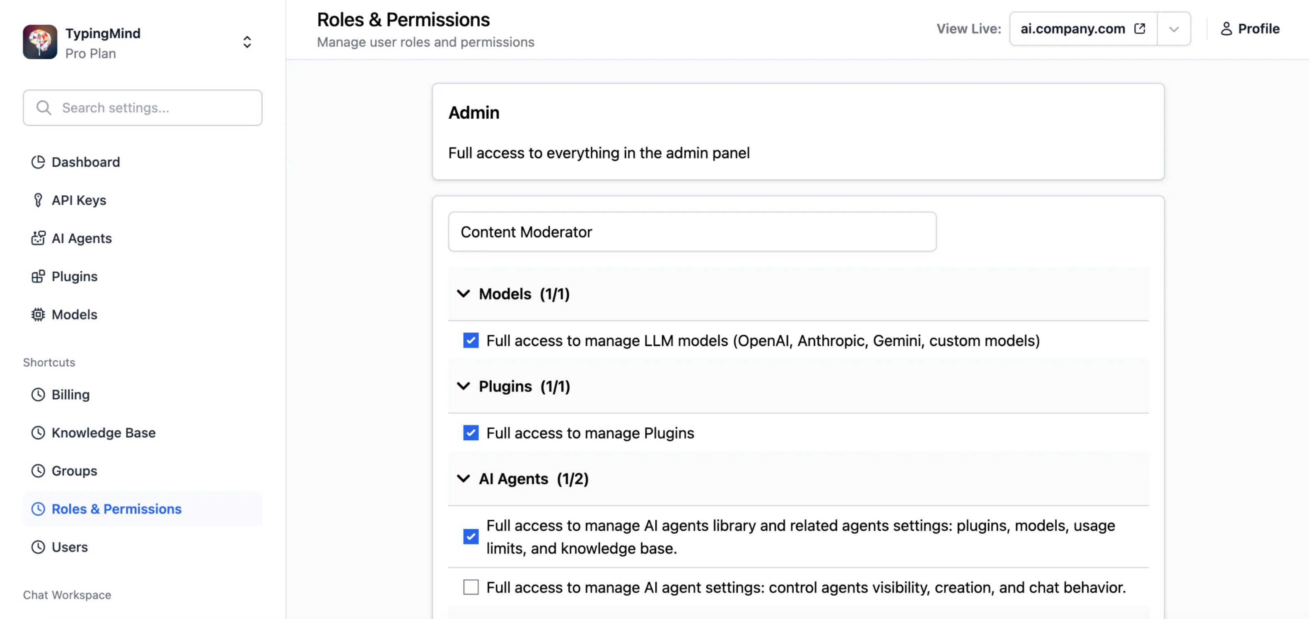This screenshot has width=1309, height=619.
Task: Collapse the Models (1/1) section
Action: pyautogui.click(x=464, y=294)
